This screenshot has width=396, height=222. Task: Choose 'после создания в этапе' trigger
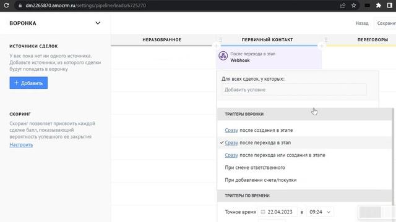[x=304, y=130]
